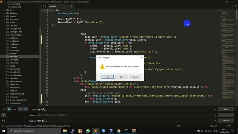Viewport: 238px width, 134px height.
Task: Open clock.swf in sidebar
Action: point(13,47)
